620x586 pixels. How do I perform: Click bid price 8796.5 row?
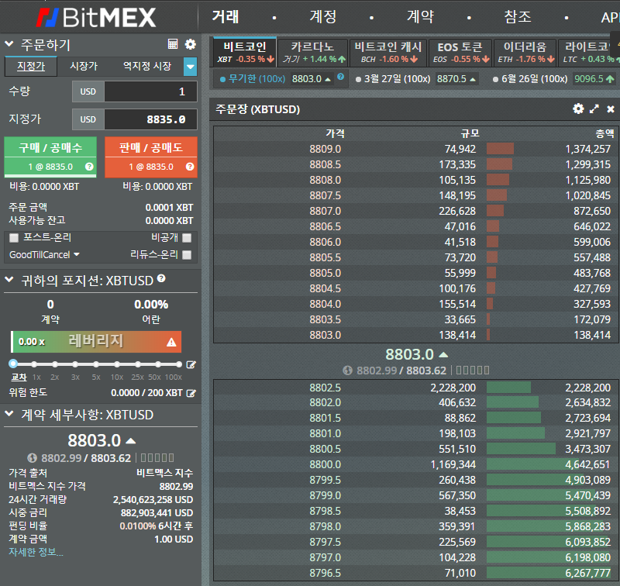coord(415,573)
